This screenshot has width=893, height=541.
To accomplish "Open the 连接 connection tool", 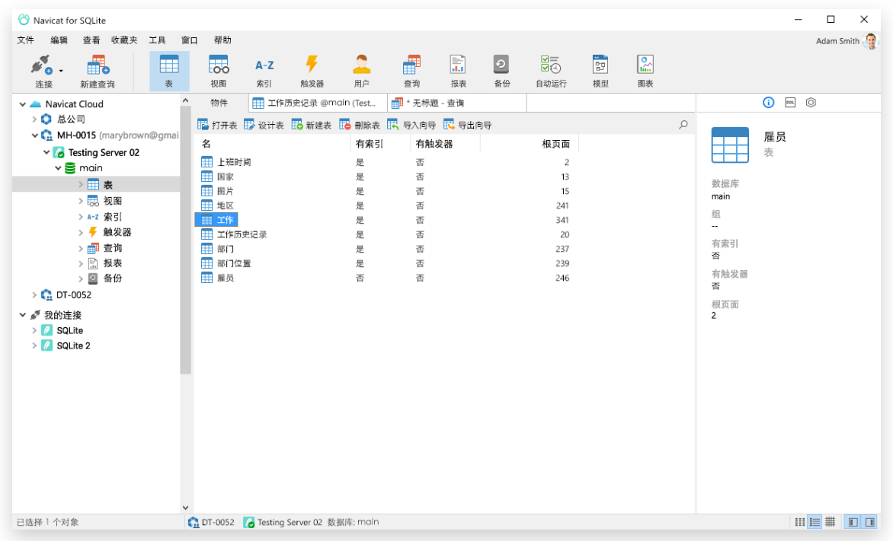I will click(42, 71).
